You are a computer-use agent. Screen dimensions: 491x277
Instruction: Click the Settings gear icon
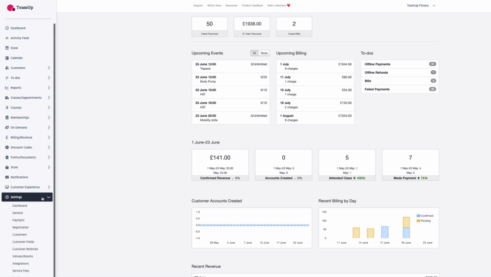tap(6, 197)
